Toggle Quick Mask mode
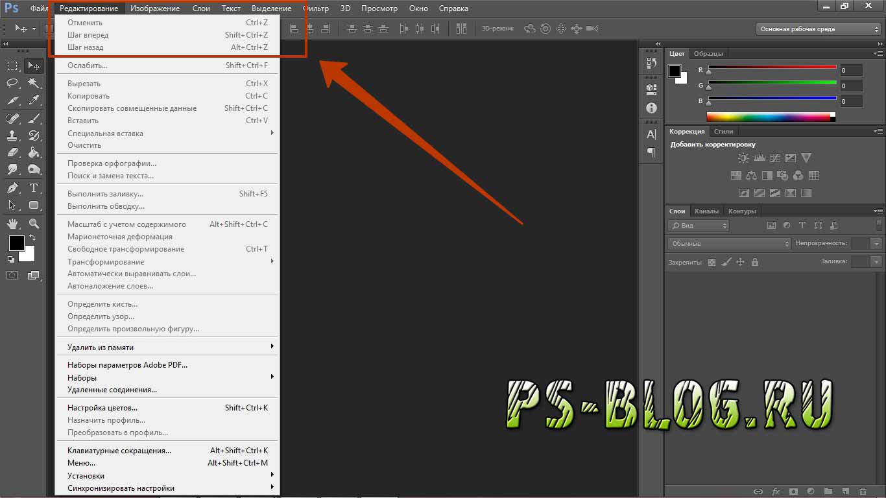Image resolution: width=886 pixels, height=498 pixels. pyautogui.click(x=12, y=276)
